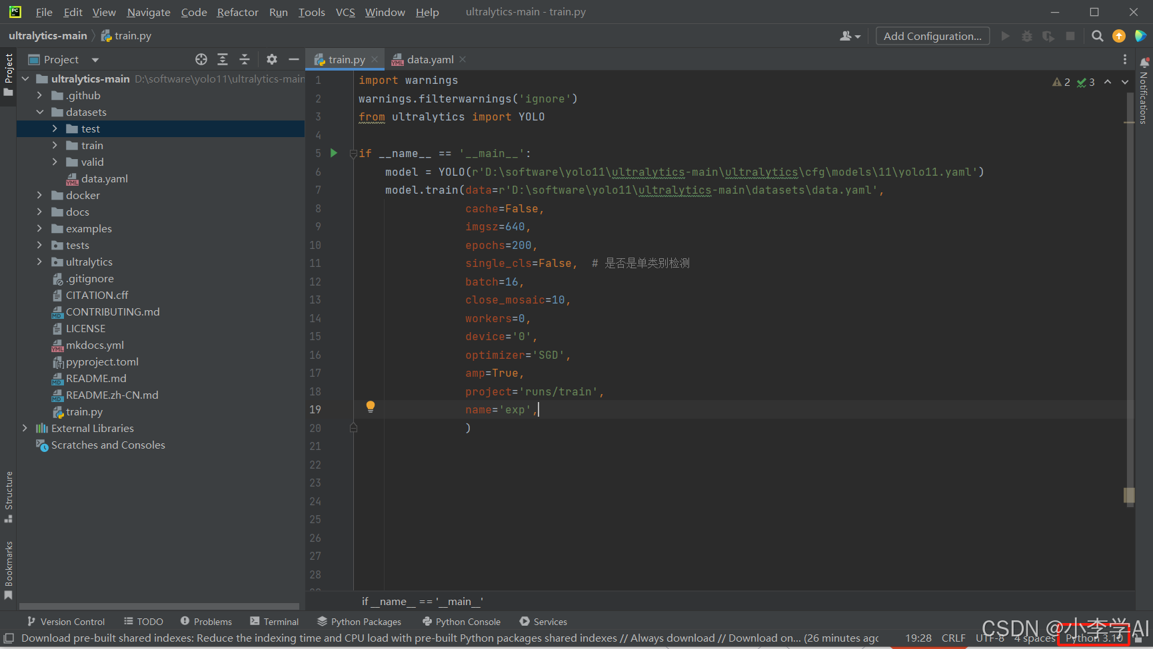Image resolution: width=1153 pixels, height=649 pixels.
Task: Click the grayed-out Debug bug icon
Action: click(1027, 36)
